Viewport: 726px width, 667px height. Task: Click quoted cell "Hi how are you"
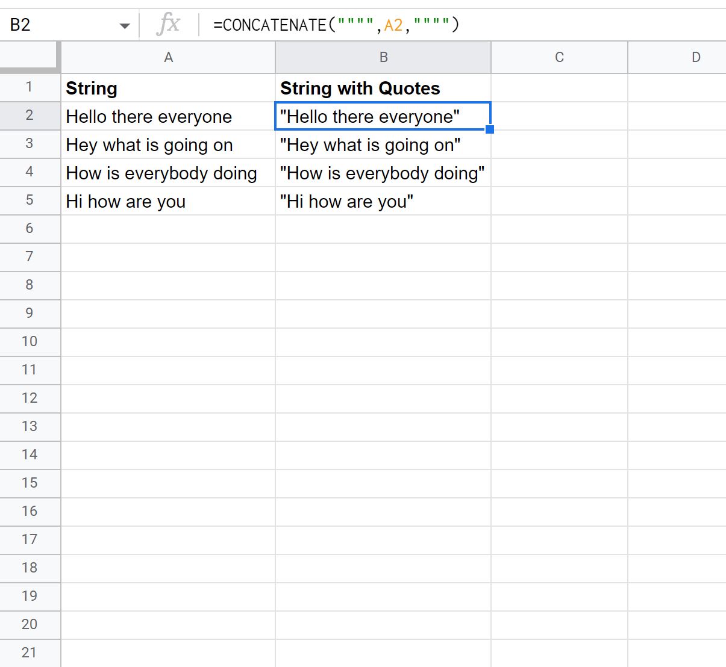[x=383, y=201]
